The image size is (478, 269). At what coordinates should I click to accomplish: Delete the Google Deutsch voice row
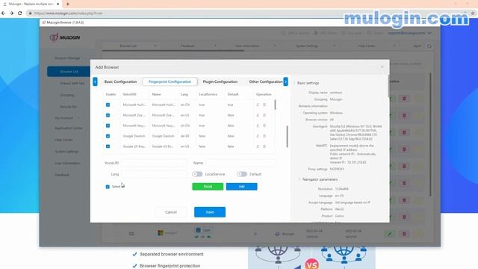pos(264,136)
